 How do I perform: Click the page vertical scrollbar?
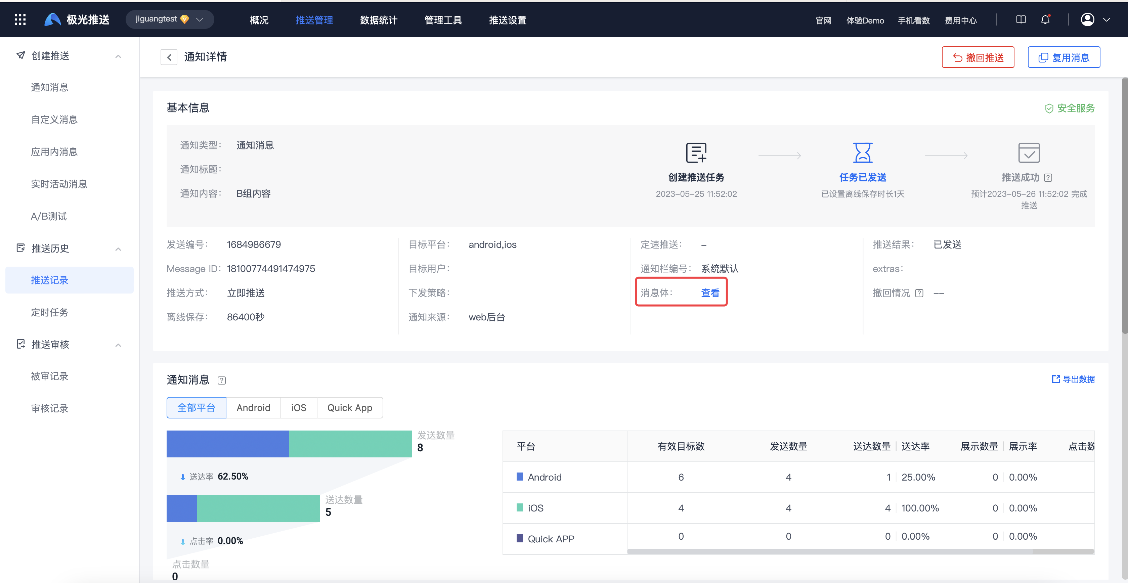point(1125,206)
